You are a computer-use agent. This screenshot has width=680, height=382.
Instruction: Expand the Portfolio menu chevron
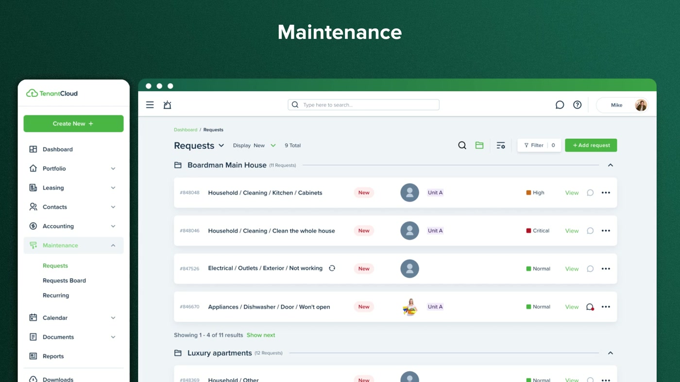[113, 169]
